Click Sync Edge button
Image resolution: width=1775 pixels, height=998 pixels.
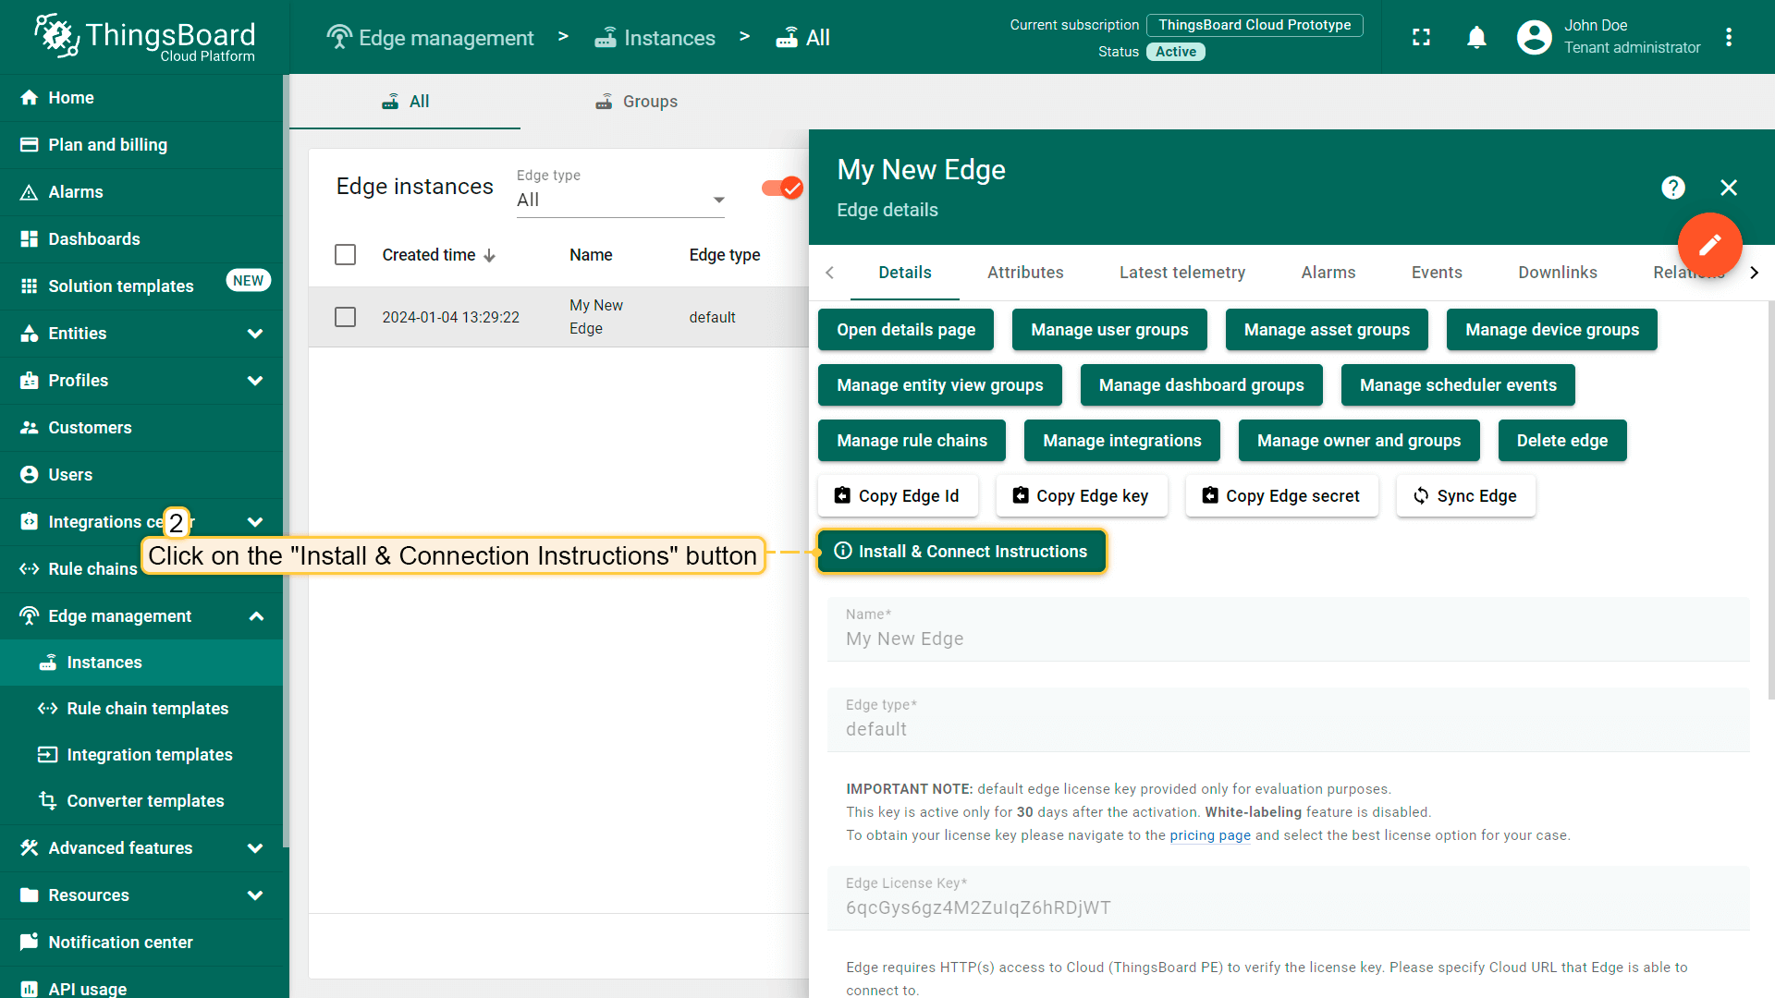pos(1465,496)
